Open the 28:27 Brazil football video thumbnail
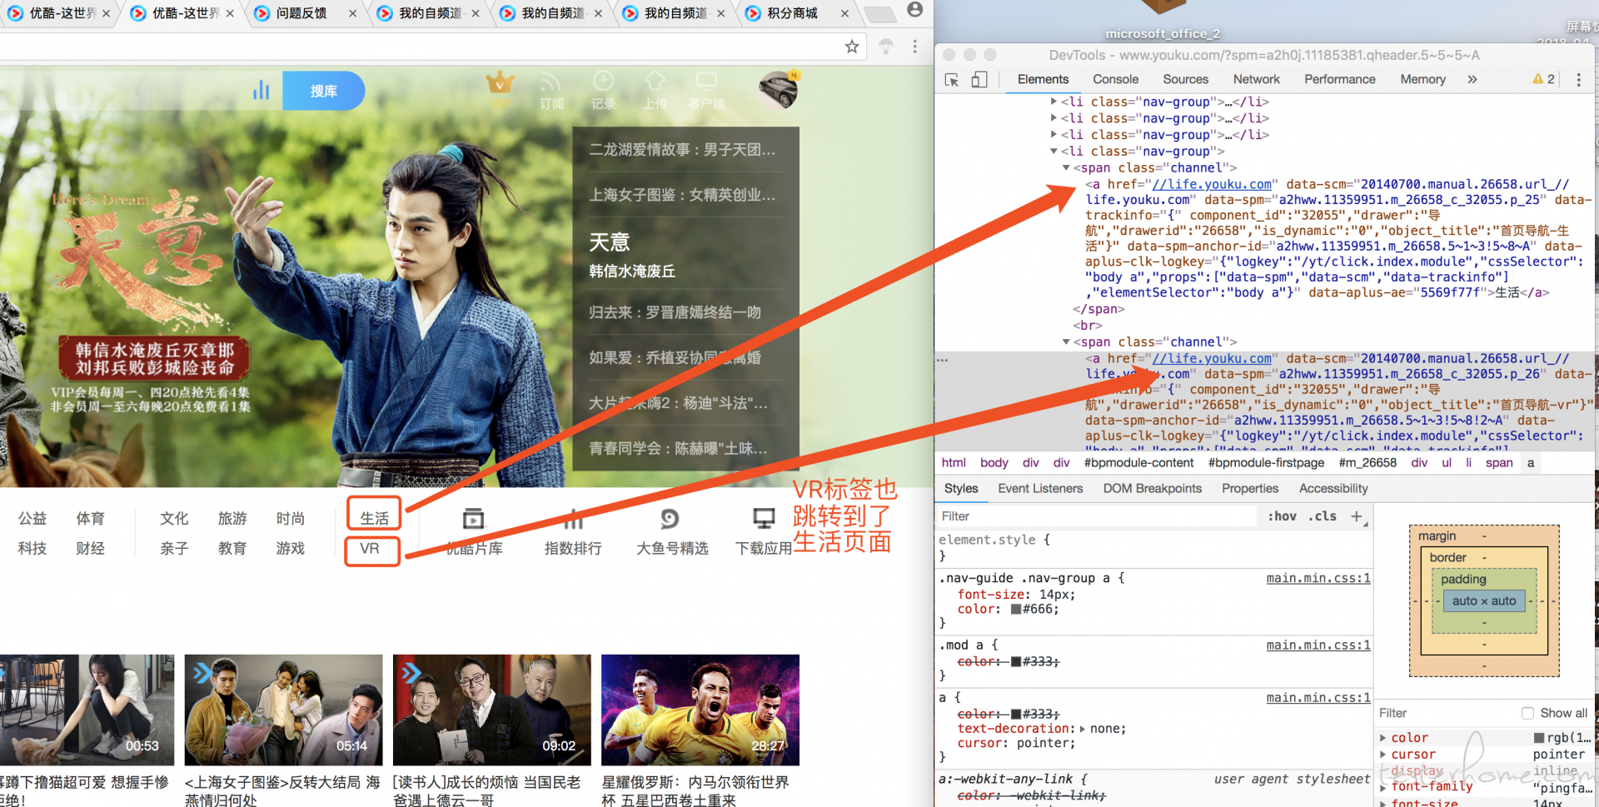This screenshot has width=1599, height=807. point(700,710)
